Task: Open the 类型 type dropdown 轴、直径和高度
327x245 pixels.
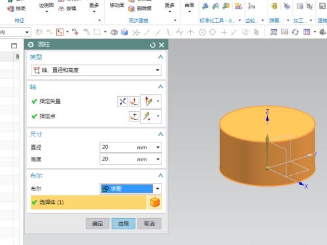Action: coord(96,70)
